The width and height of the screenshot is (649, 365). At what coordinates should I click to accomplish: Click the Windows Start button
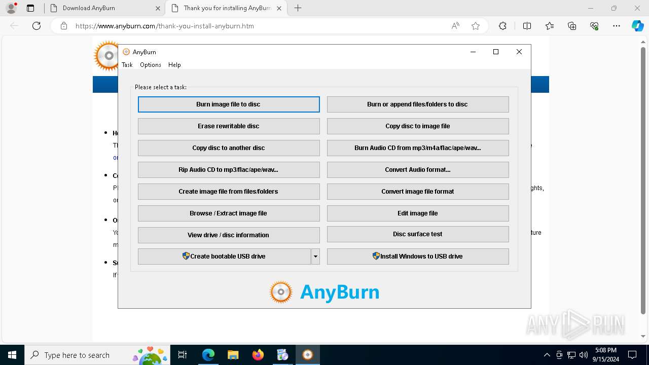(12, 355)
